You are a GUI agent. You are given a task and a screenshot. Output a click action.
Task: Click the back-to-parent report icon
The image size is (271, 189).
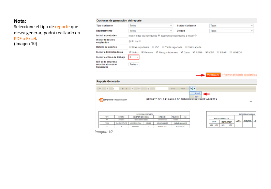(148, 89)
